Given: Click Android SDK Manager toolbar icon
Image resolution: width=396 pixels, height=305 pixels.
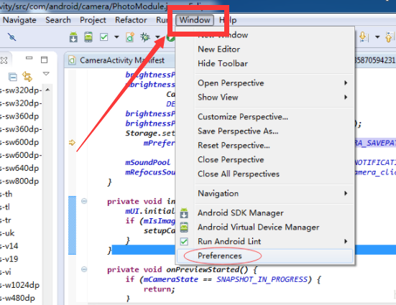Looking at the screenshot, I should tap(73, 37).
